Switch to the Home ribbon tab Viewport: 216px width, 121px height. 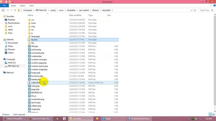coord(13,6)
